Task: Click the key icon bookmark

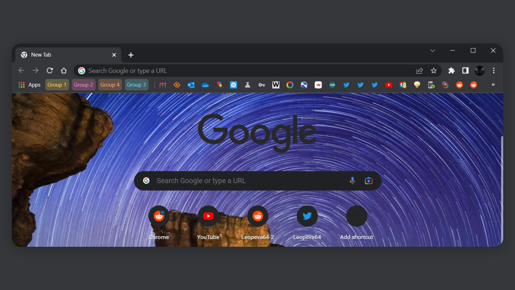Action: (x=262, y=85)
